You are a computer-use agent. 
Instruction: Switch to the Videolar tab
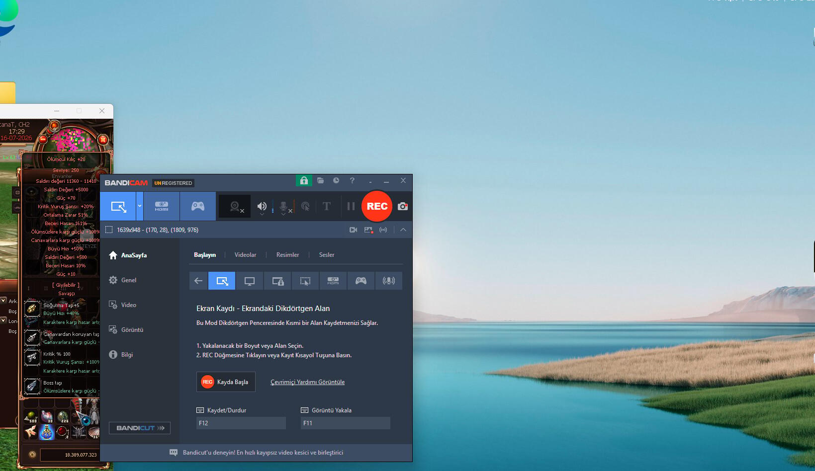[246, 255]
